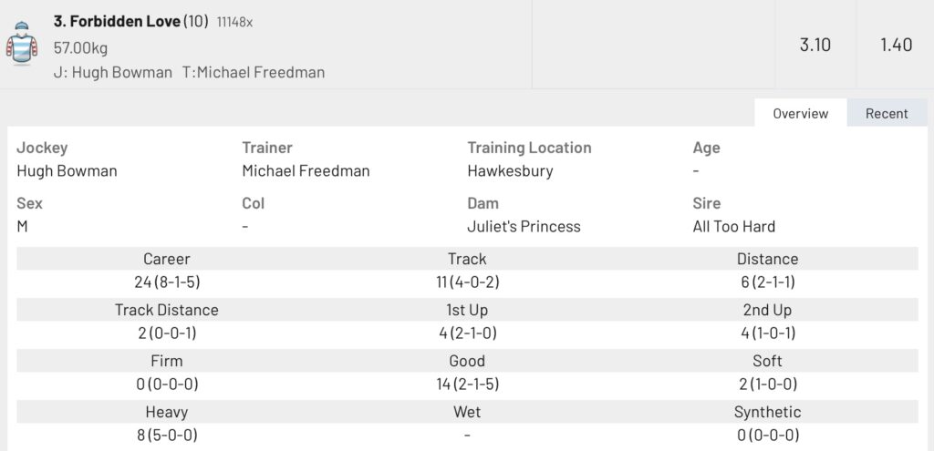Click the Forbidden Love horse name
This screenshot has height=451, width=934.
click(x=116, y=21)
